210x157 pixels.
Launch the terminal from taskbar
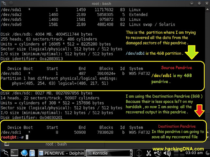click(x=14, y=153)
